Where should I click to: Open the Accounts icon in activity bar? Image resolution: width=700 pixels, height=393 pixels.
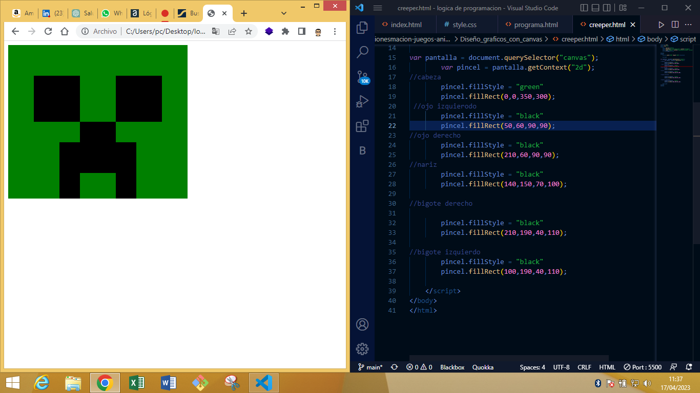tap(362, 324)
